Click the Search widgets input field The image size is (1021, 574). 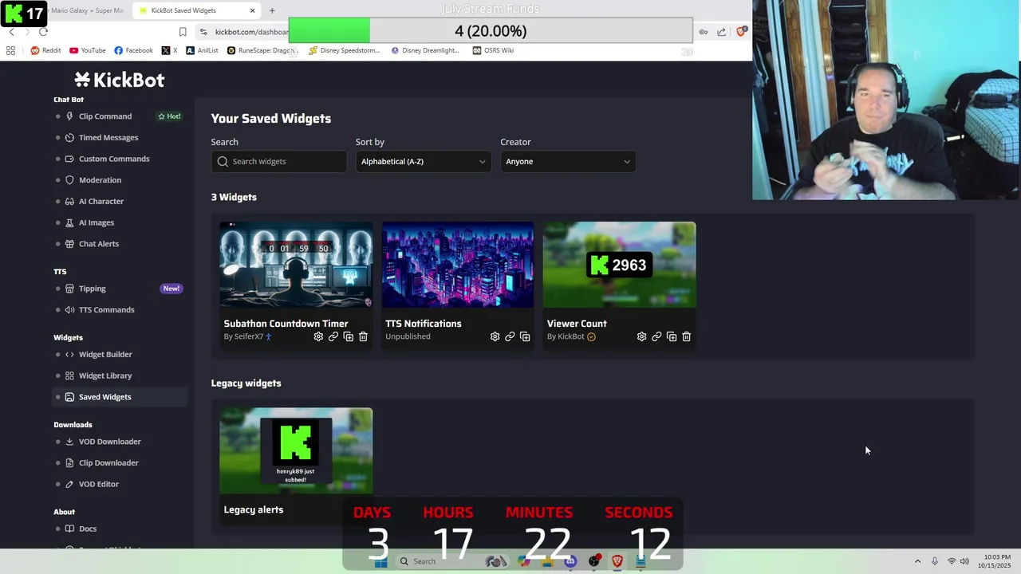click(279, 162)
